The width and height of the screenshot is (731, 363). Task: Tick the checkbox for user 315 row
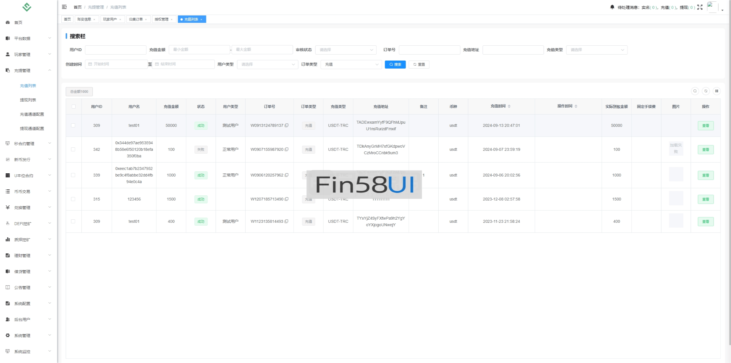click(x=73, y=199)
